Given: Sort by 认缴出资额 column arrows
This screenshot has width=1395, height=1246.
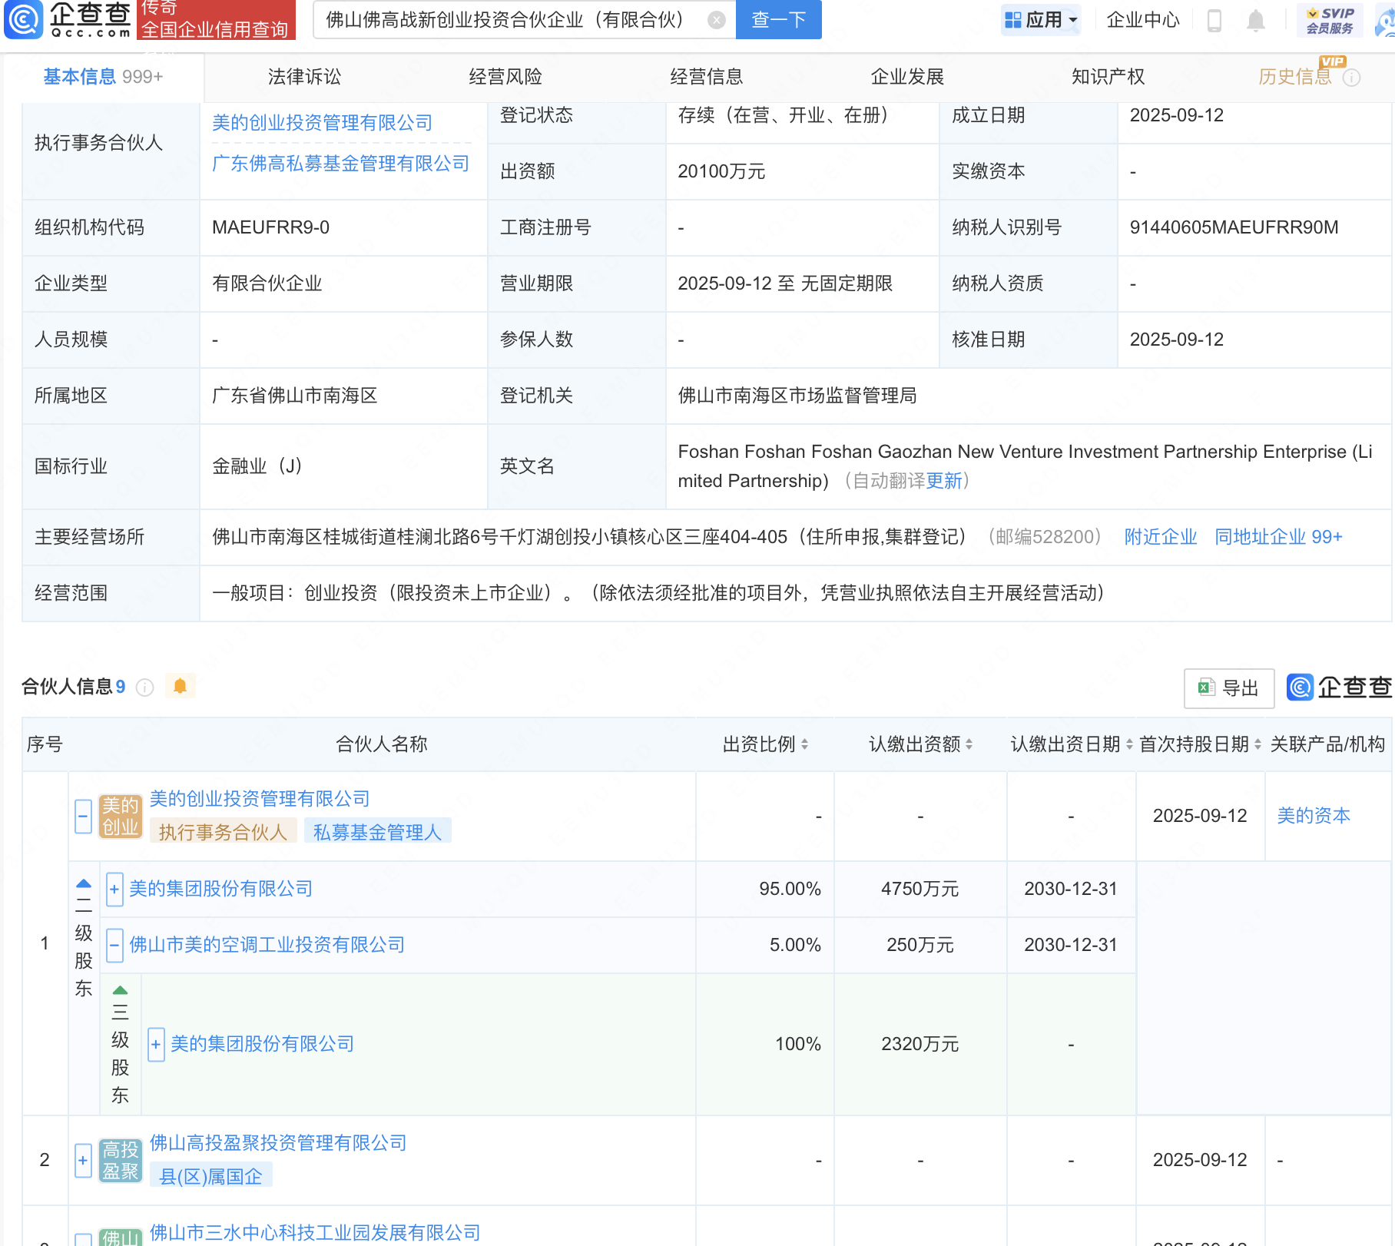Looking at the screenshot, I should (969, 744).
